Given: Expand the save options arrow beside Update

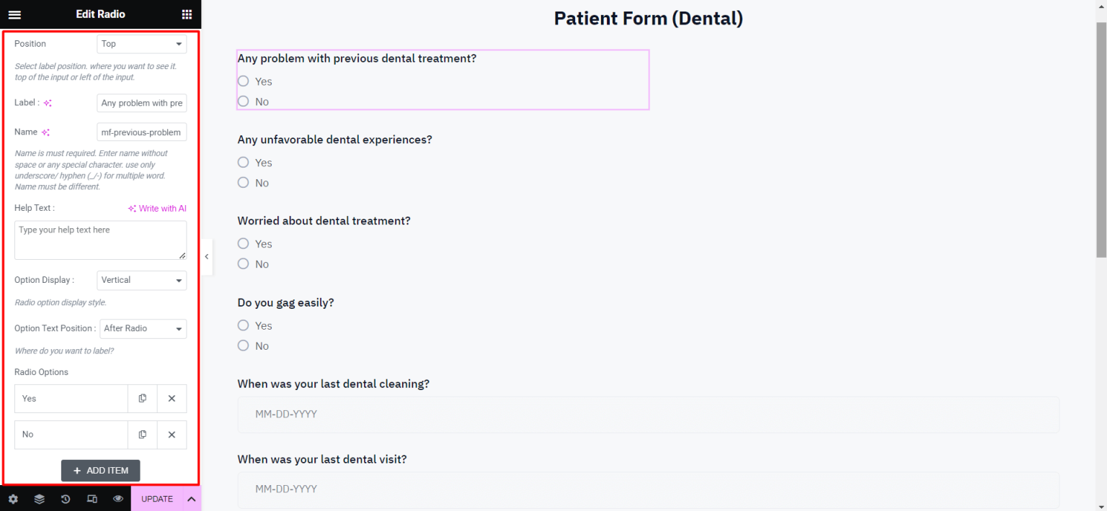Looking at the screenshot, I should 192,499.
